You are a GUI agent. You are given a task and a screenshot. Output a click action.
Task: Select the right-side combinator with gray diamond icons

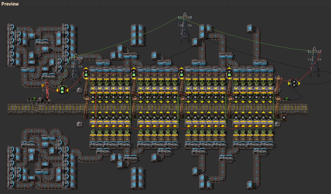(x=294, y=82)
